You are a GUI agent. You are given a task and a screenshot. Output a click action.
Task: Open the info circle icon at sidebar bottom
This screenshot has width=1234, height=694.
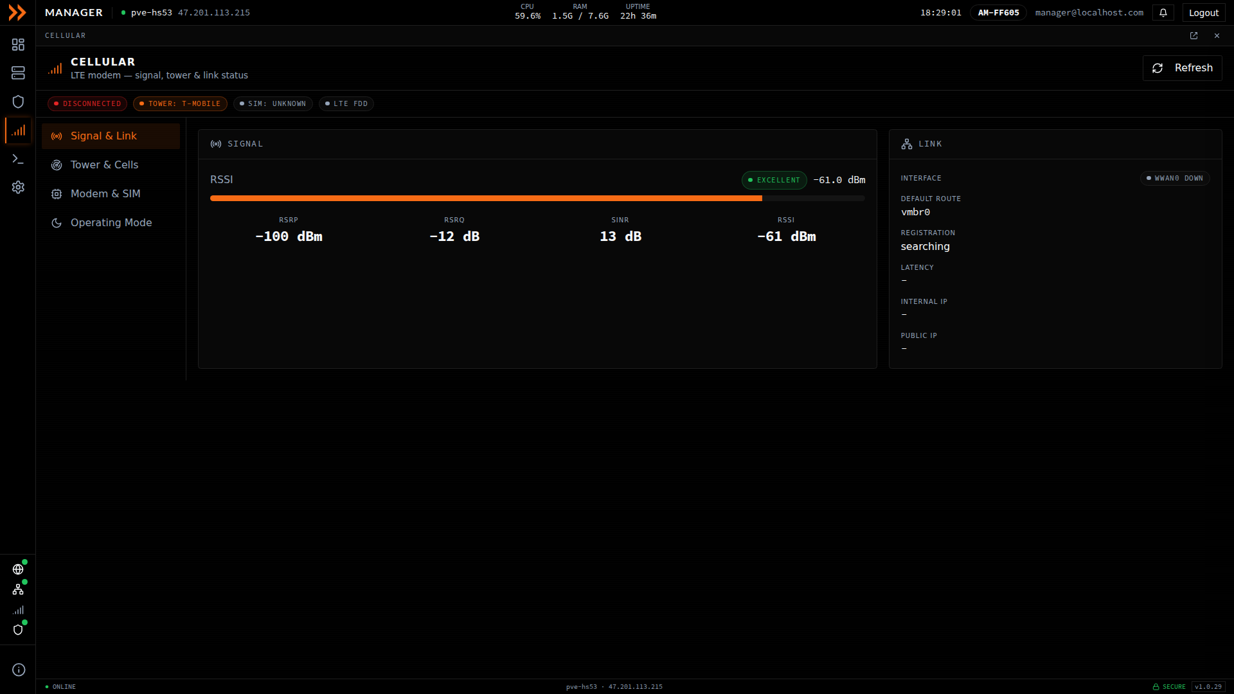19,670
